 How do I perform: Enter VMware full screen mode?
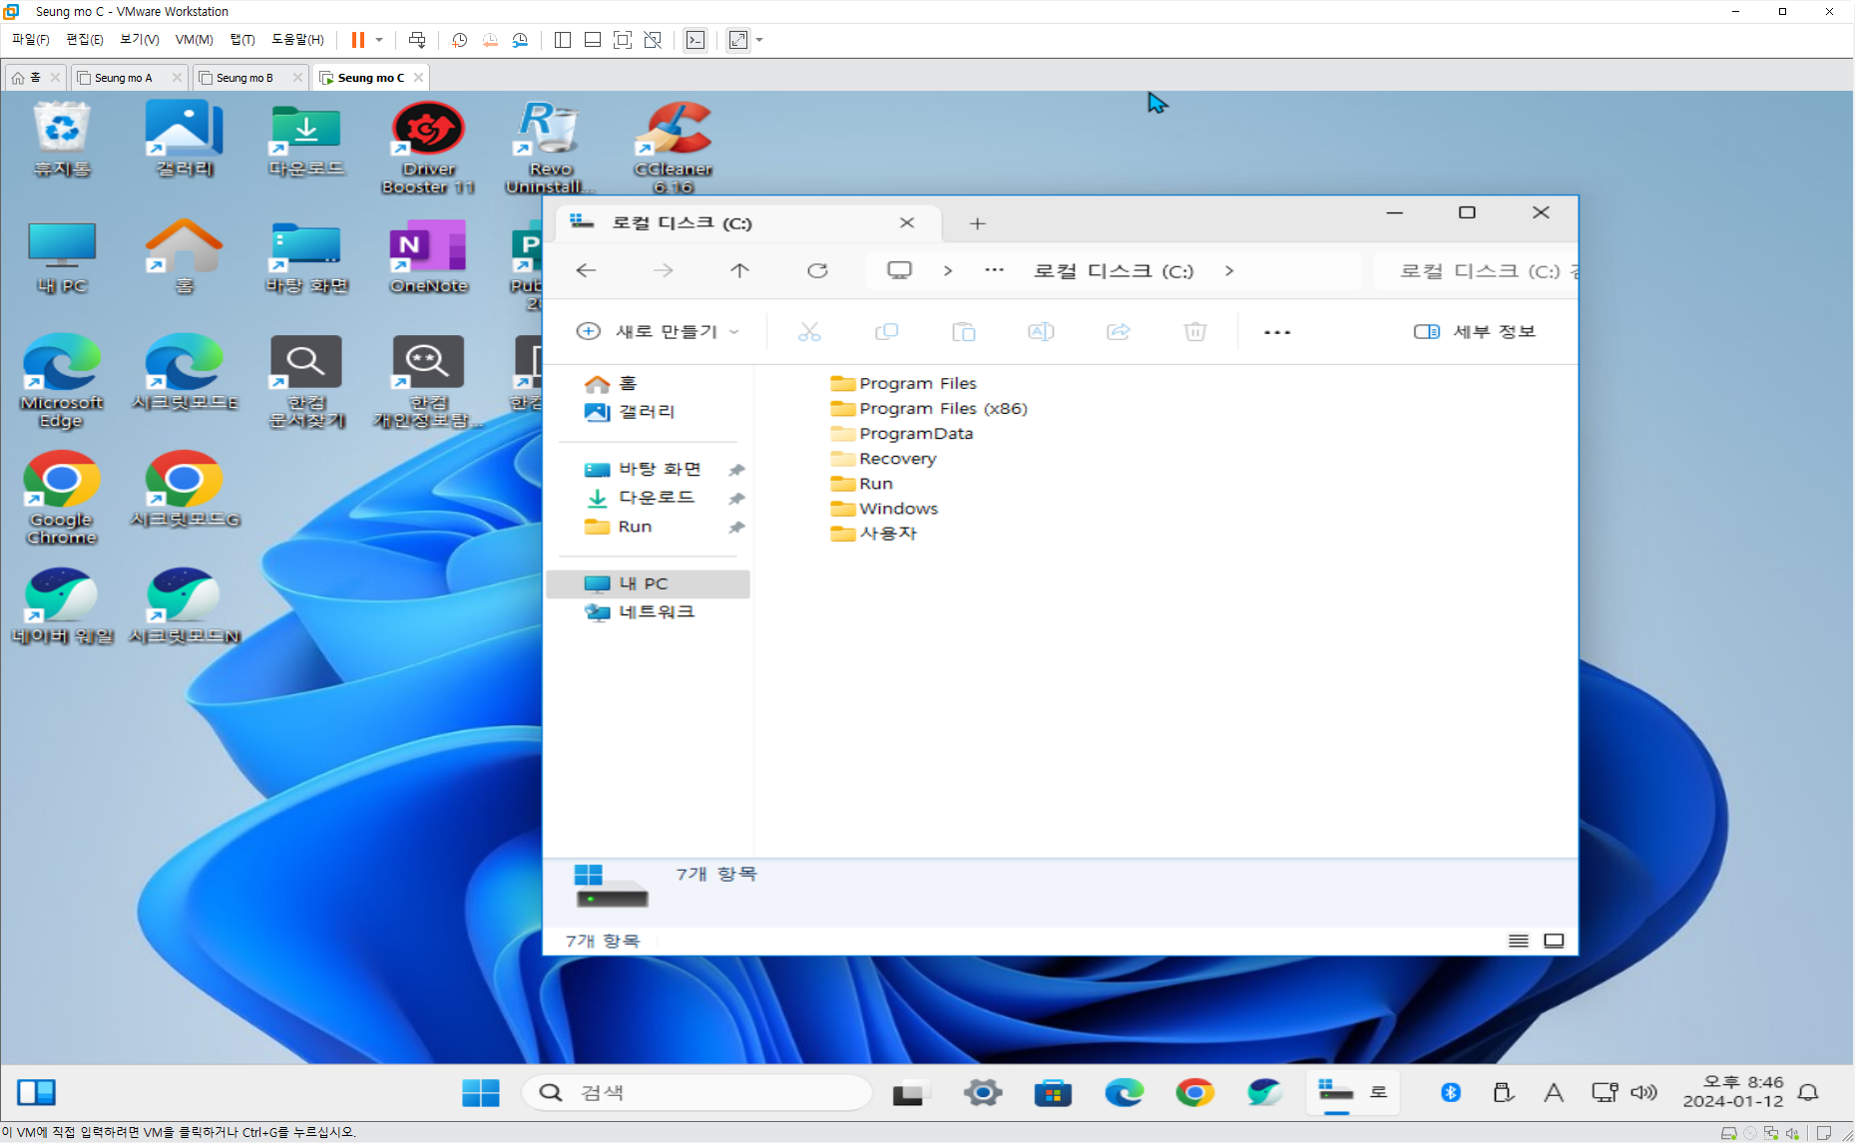pyautogui.click(x=623, y=40)
